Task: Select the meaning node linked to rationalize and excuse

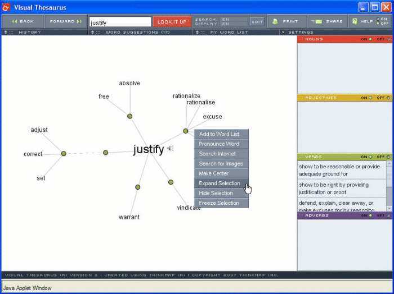Action: tap(185, 131)
